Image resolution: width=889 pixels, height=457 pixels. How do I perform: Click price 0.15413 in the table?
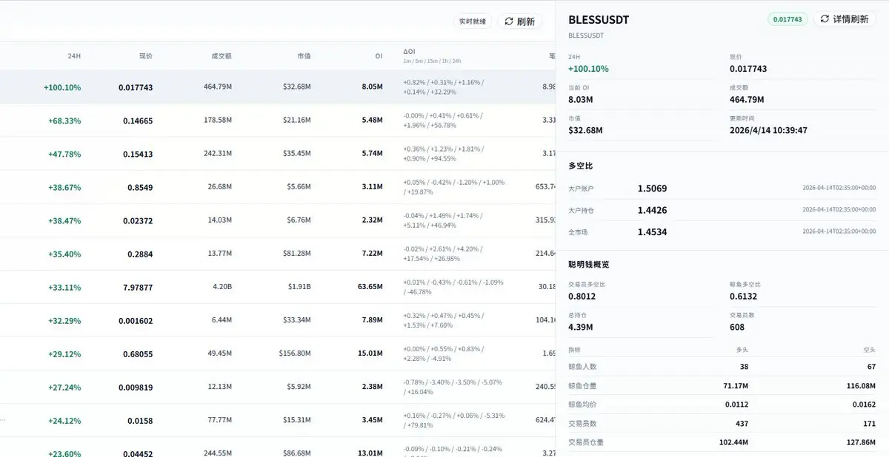[138, 154]
